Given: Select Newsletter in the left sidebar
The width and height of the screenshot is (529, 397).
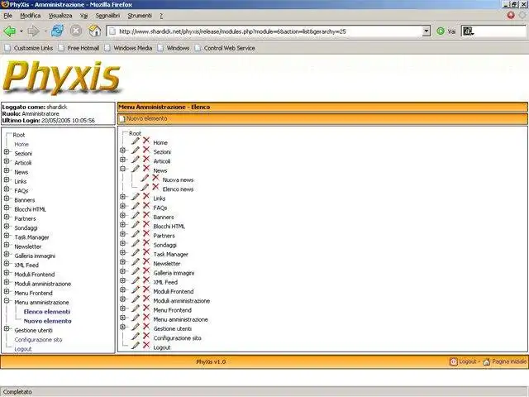Looking at the screenshot, I should click(27, 246).
